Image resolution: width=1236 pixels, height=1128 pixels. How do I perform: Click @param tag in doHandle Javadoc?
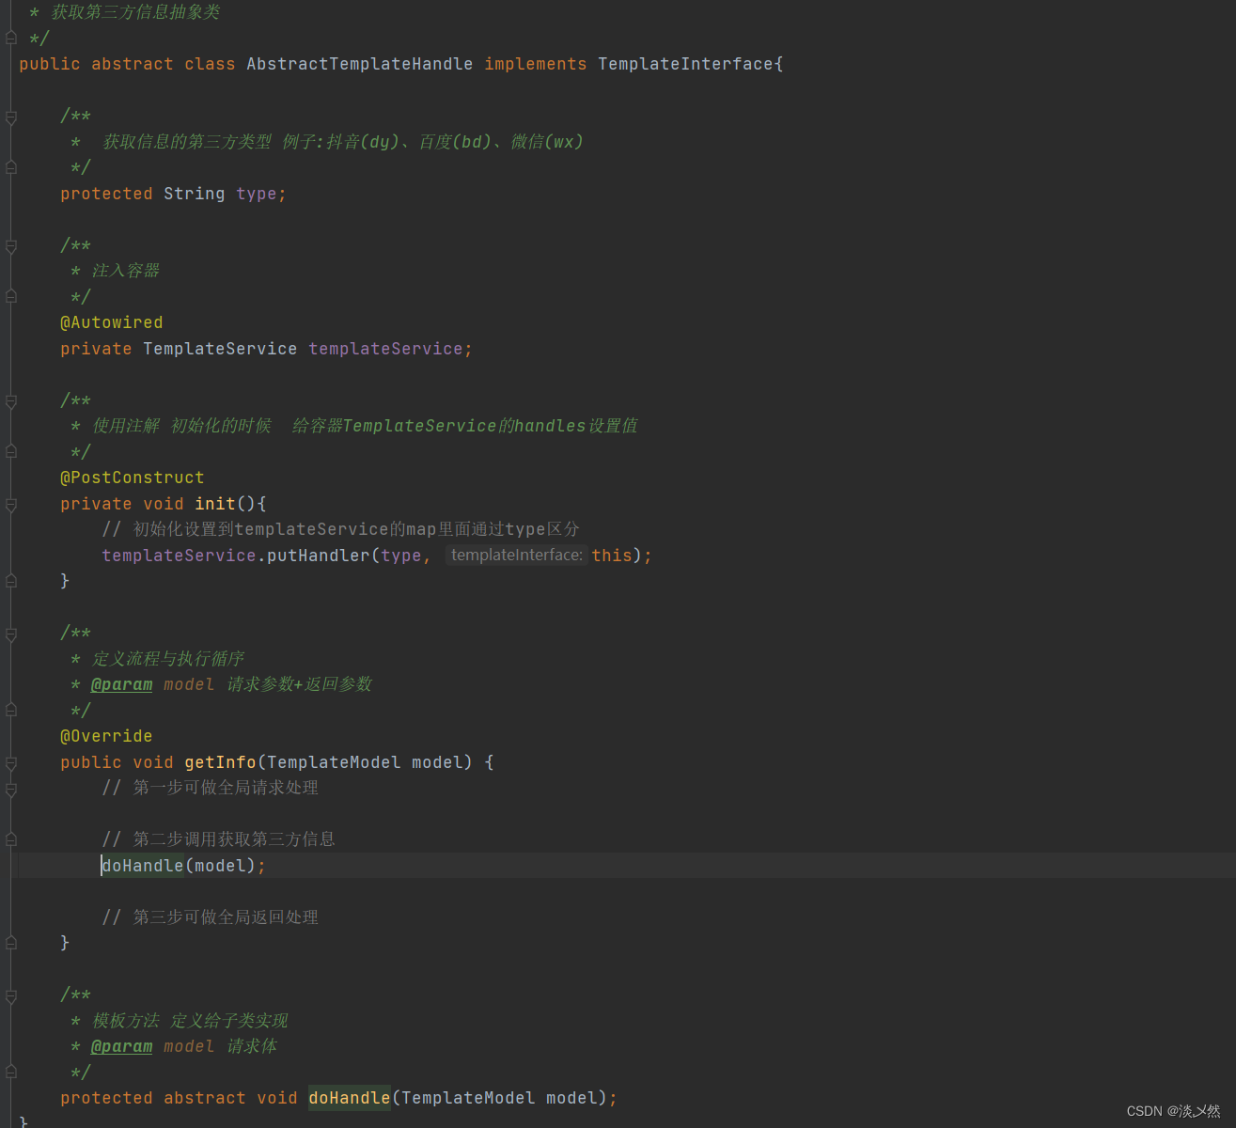(122, 1046)
